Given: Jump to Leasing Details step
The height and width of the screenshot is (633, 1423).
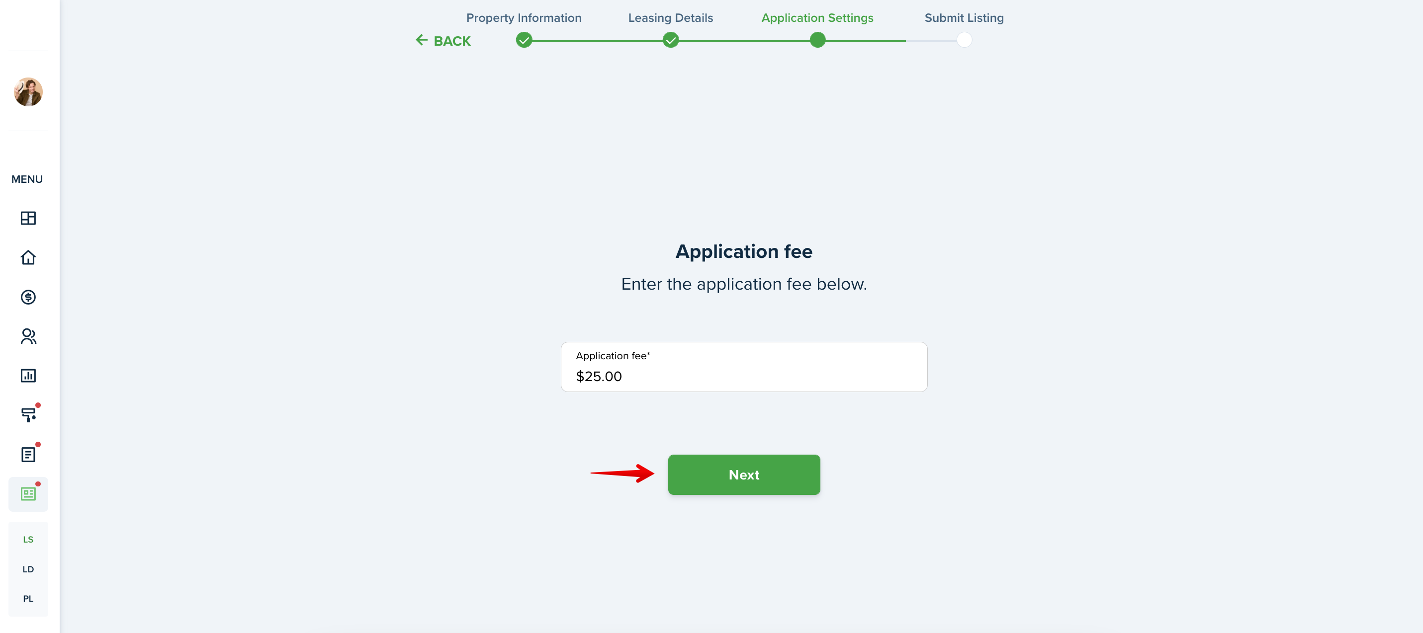Looking at the screenshot, I should point(671,18).
